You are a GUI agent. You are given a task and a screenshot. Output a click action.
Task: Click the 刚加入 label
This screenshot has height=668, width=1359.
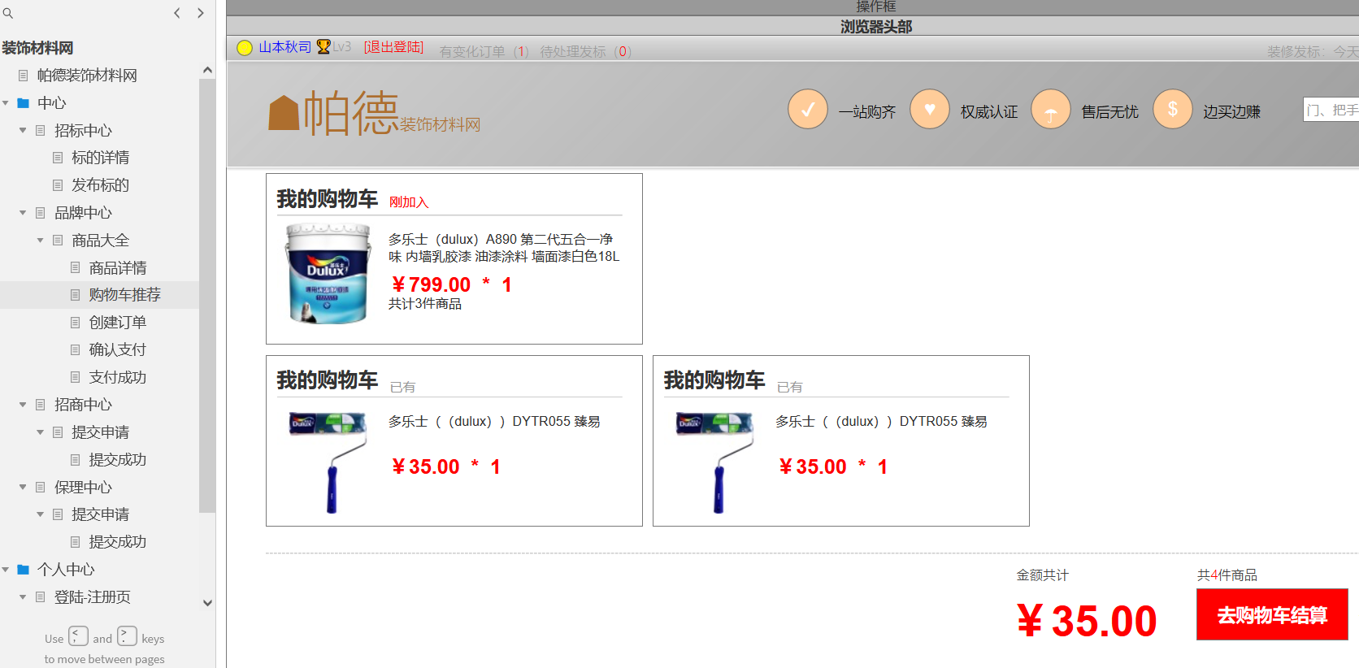409,202
